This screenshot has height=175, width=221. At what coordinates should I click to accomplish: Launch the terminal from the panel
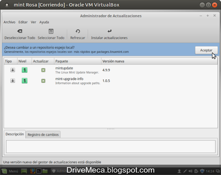[39, 171]
